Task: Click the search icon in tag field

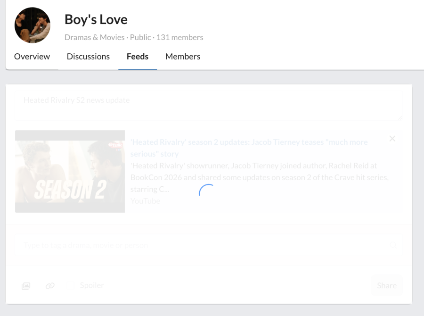Action: 393,245
